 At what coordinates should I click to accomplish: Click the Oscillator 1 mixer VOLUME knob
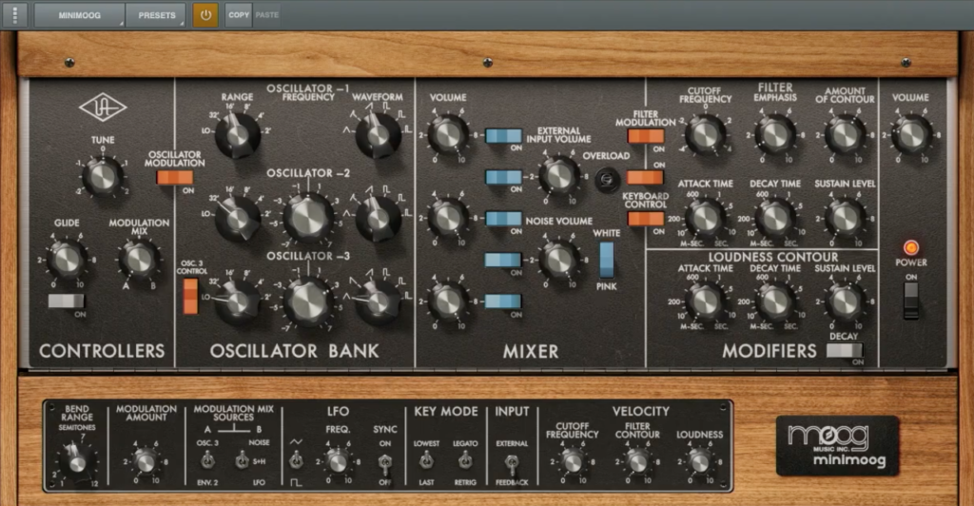pyautogui.click(x=448, y=135)
